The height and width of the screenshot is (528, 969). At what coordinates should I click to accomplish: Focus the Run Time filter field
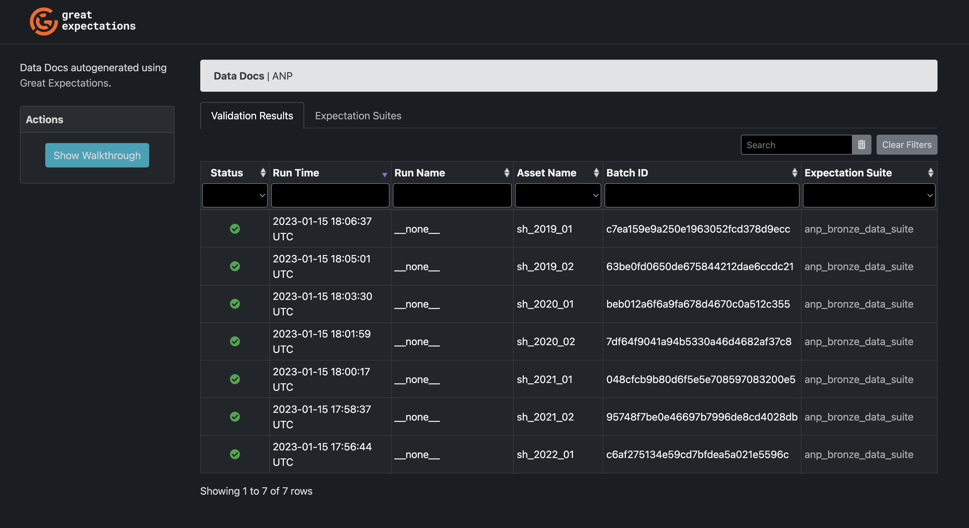330,195
